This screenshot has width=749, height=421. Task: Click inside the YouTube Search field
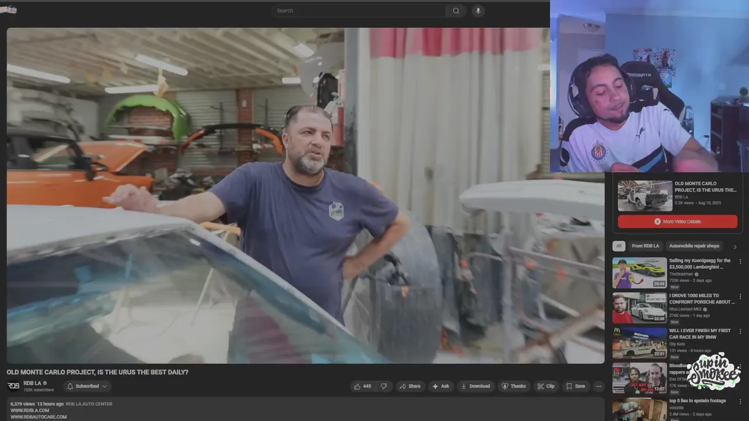point(359,11)
